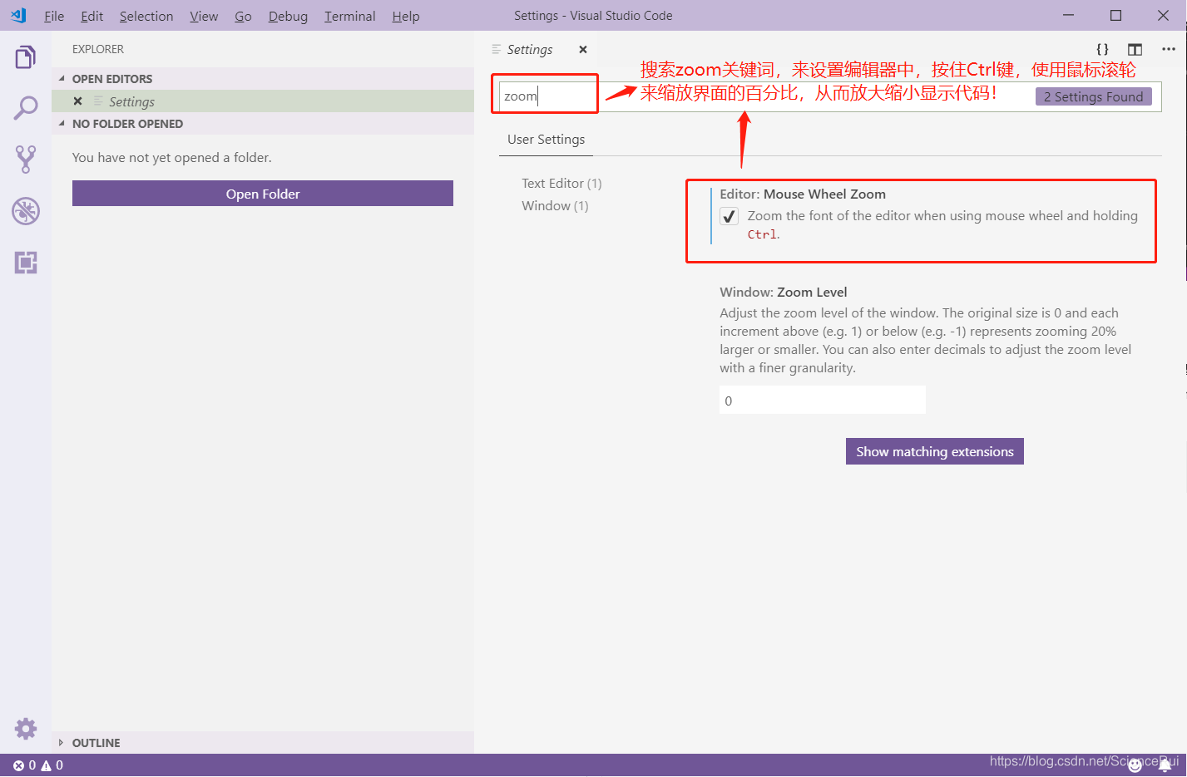Viewport: 1187px width, 777px height.
Task: Open the Manage gear icon
Action: pyautogui.click(x=26, y=729)
